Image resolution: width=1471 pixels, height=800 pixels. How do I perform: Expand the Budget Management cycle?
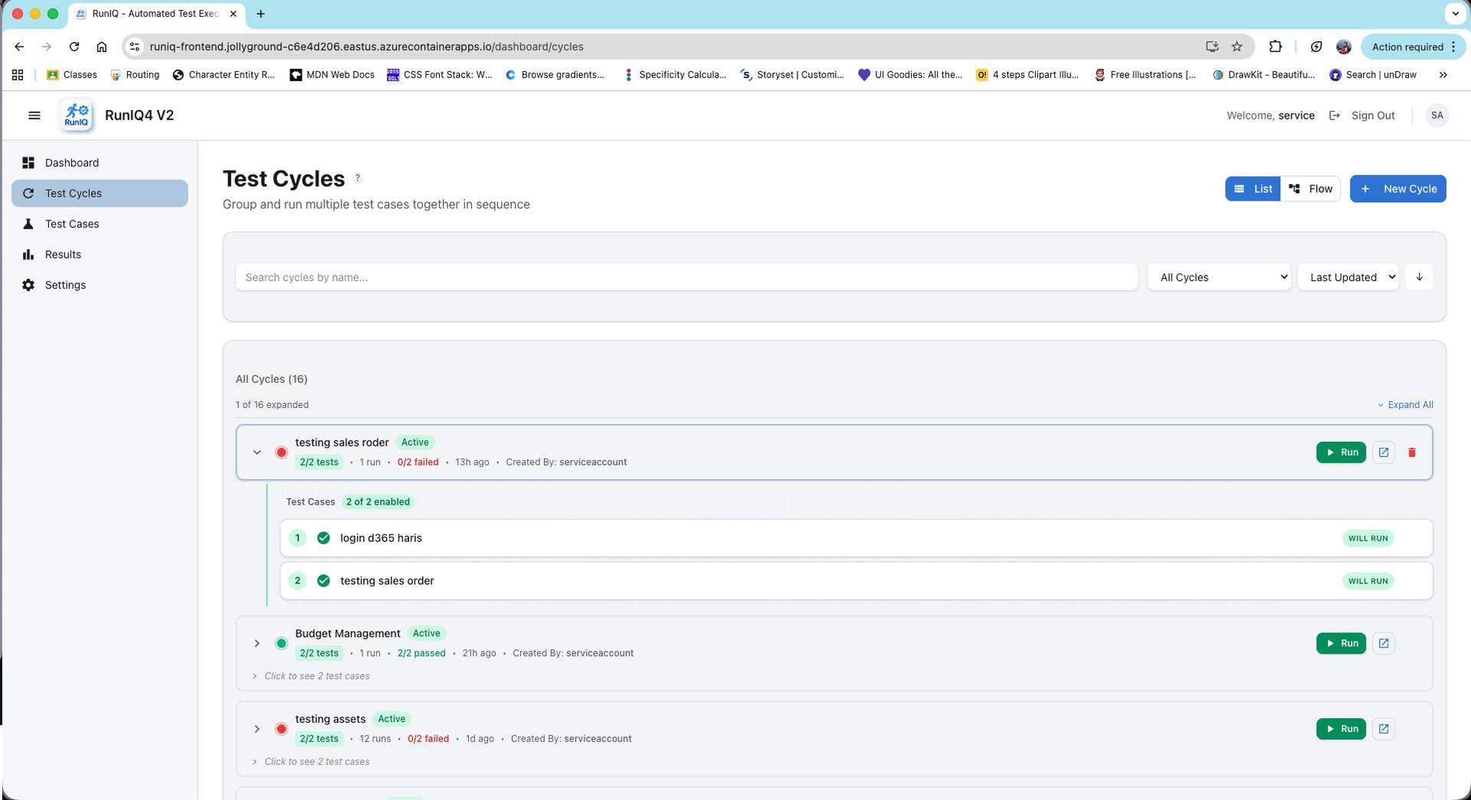257,643
